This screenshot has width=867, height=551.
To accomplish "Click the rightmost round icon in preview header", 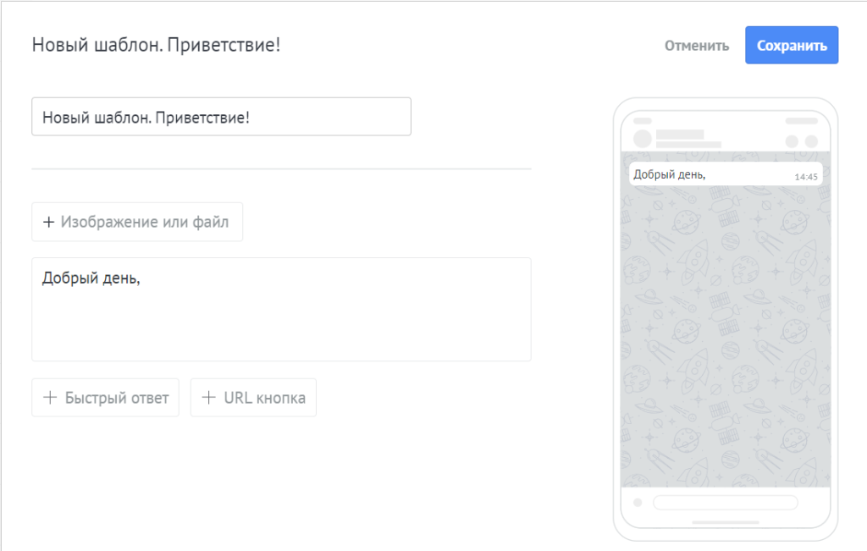I will [811, 141].
